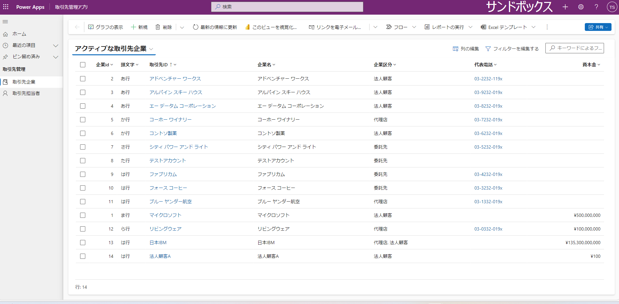Screen dimensions: 619x304
Task: Click the 新規 plus icon
Action: click(134, 27)
